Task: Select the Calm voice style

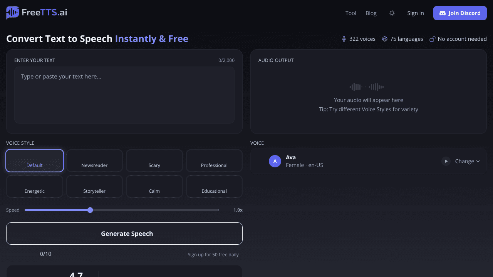Action: (154, 186)
